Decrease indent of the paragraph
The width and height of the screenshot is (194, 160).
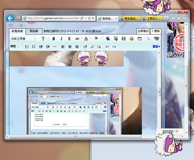pos(41,47)
